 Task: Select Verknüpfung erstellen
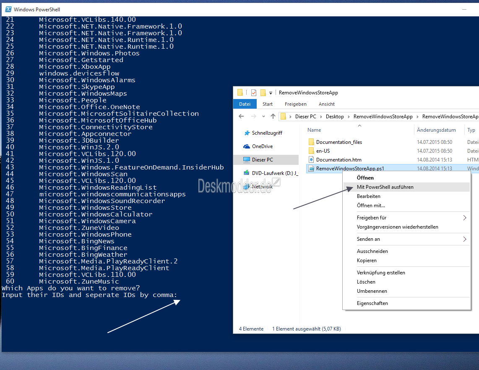(x=406, y=273)
